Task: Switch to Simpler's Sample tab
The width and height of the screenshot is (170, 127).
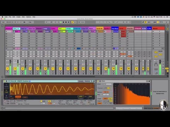Action: click(x=81, y=81)
